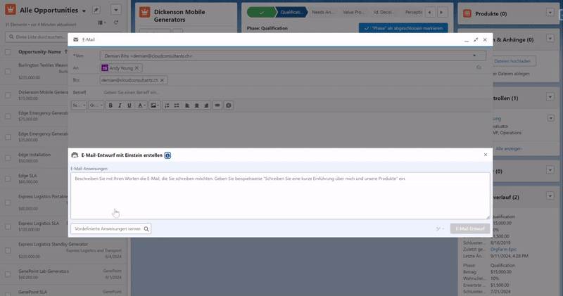Click the Underline formatting icon
563x296 pixels.
click(x=129, y=105)
